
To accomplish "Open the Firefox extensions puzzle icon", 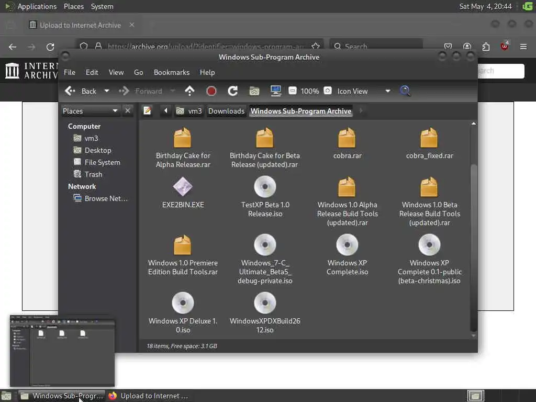I will pyautogui.click(x=486, y=47).
